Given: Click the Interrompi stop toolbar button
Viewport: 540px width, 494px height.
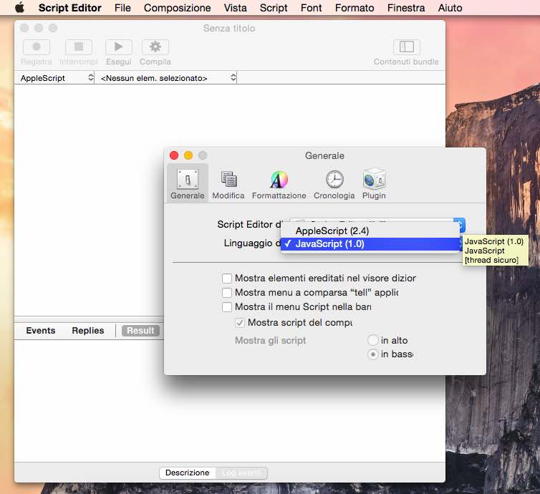Looking at the screenshot, I should point(79,47).
